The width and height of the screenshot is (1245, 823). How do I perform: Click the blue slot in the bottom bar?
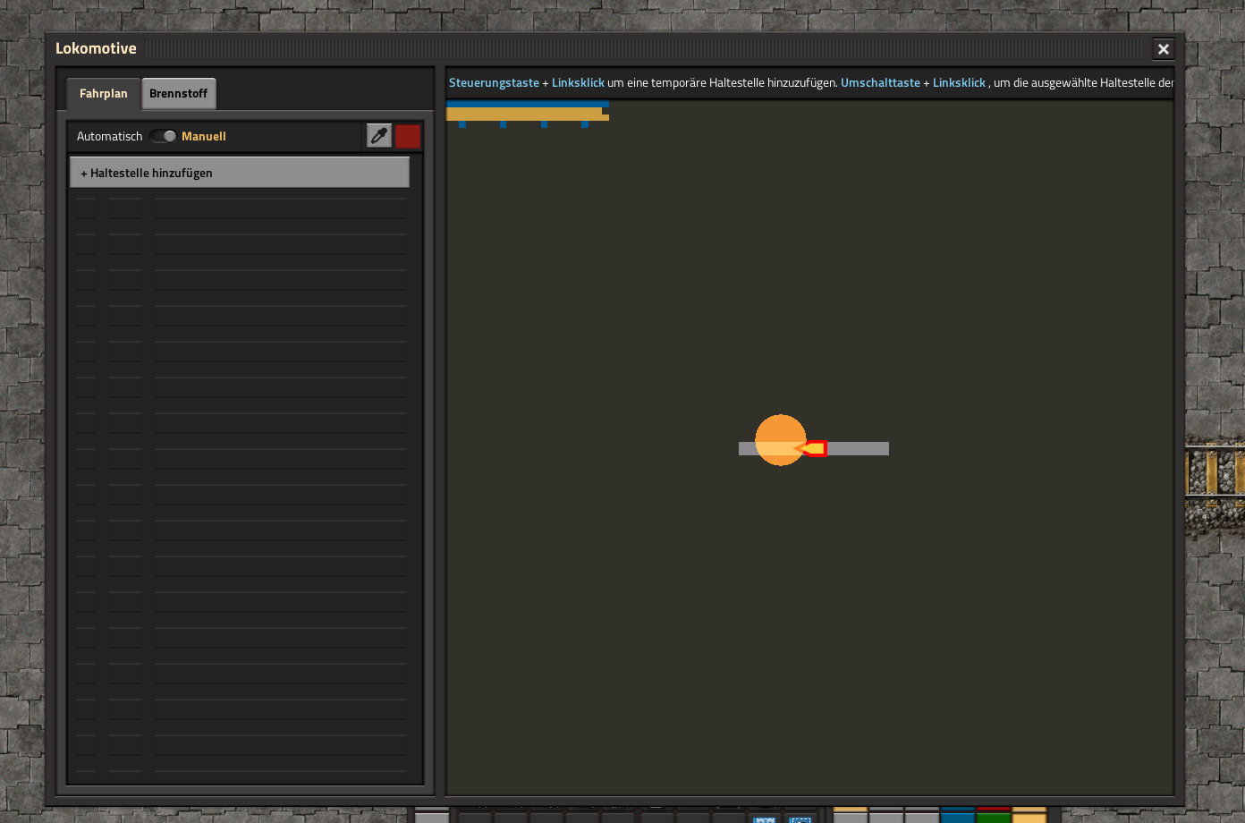[x=957, y=815]
